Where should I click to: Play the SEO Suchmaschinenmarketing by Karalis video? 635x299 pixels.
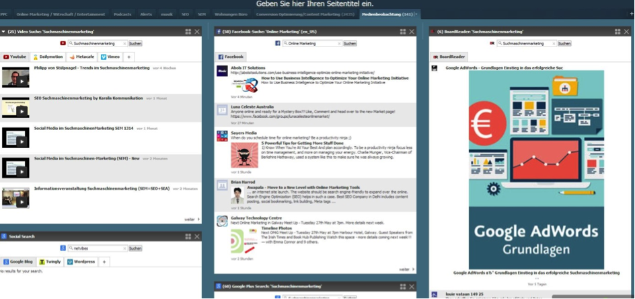[x=15, y=108]
